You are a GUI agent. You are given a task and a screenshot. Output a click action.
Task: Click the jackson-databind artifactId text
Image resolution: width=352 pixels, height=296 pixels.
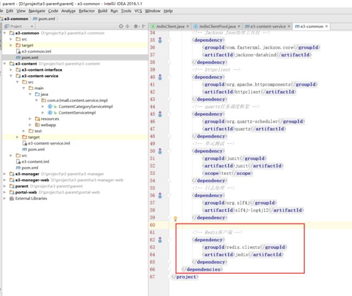point(256,55)
